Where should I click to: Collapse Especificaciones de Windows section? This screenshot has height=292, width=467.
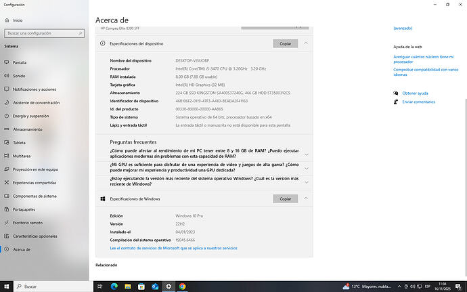306,199
